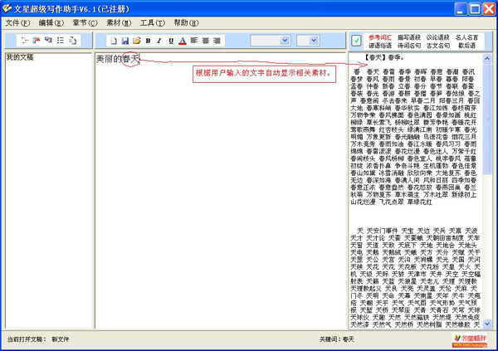Click the font color A icon
Viewport: 498px width, 351px height.
[x=183, y=41]
